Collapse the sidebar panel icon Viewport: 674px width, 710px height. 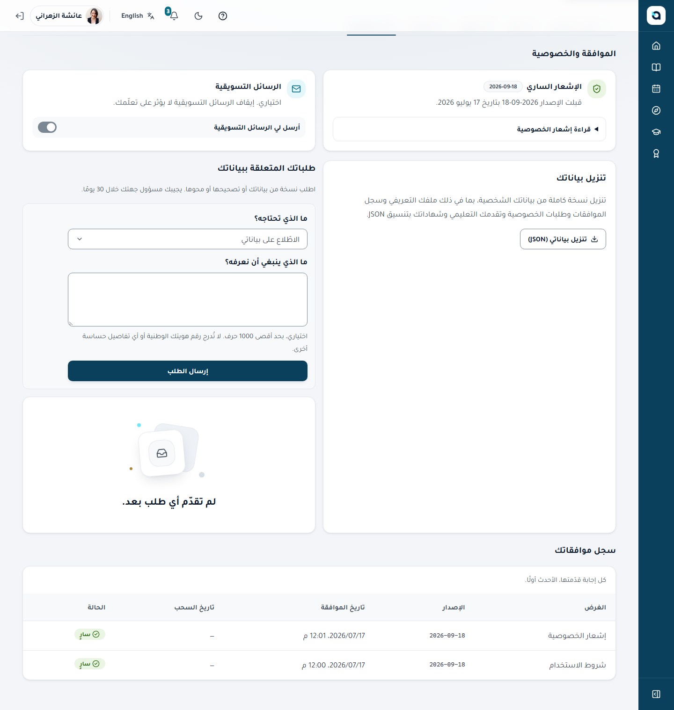(x=656, y=694)
